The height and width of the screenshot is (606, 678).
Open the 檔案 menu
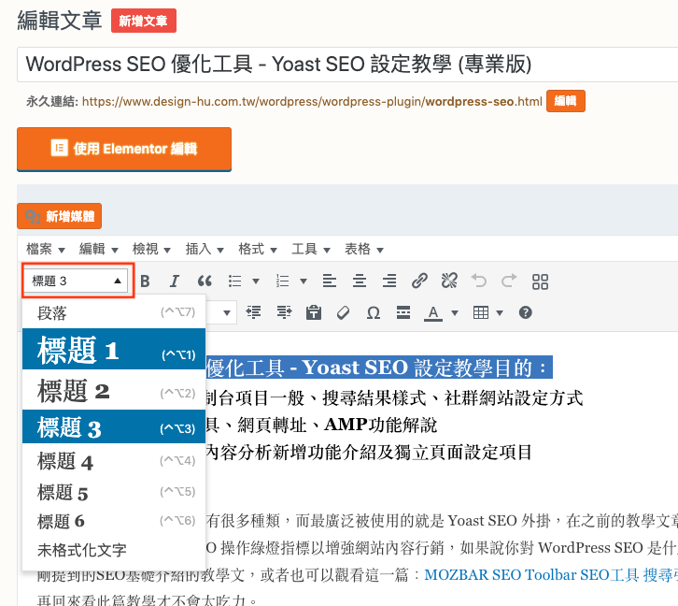46,249
